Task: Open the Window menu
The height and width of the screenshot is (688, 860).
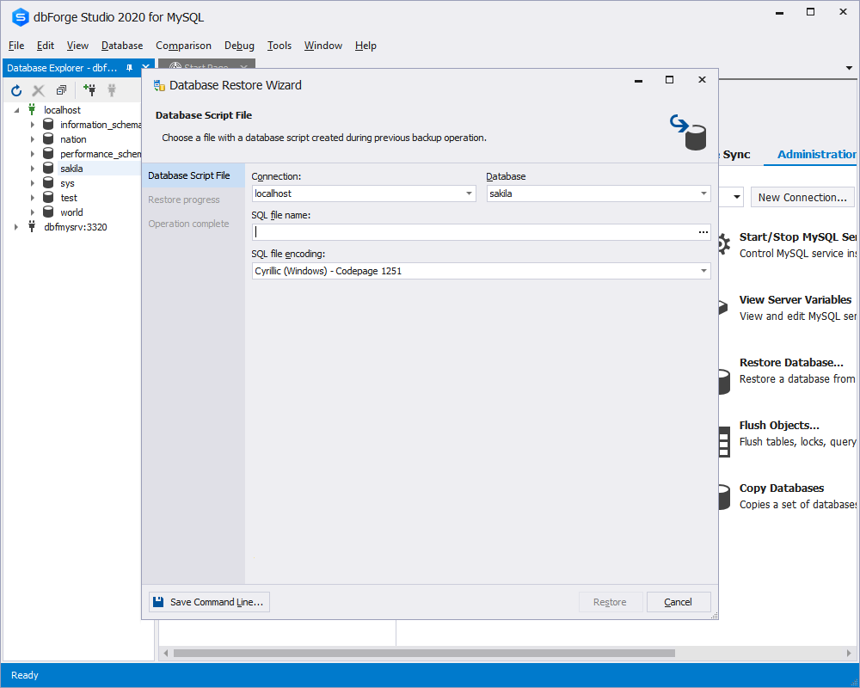Action: tap(323, 46)
